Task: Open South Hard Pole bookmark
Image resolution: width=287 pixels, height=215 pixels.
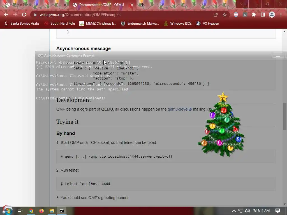Action: (x=60, y=24)
